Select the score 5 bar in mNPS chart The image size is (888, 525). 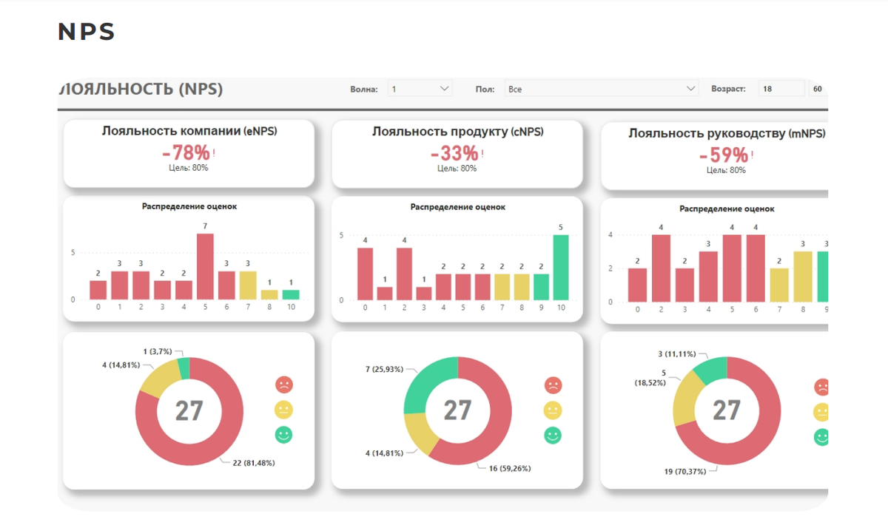click(732, 268)
